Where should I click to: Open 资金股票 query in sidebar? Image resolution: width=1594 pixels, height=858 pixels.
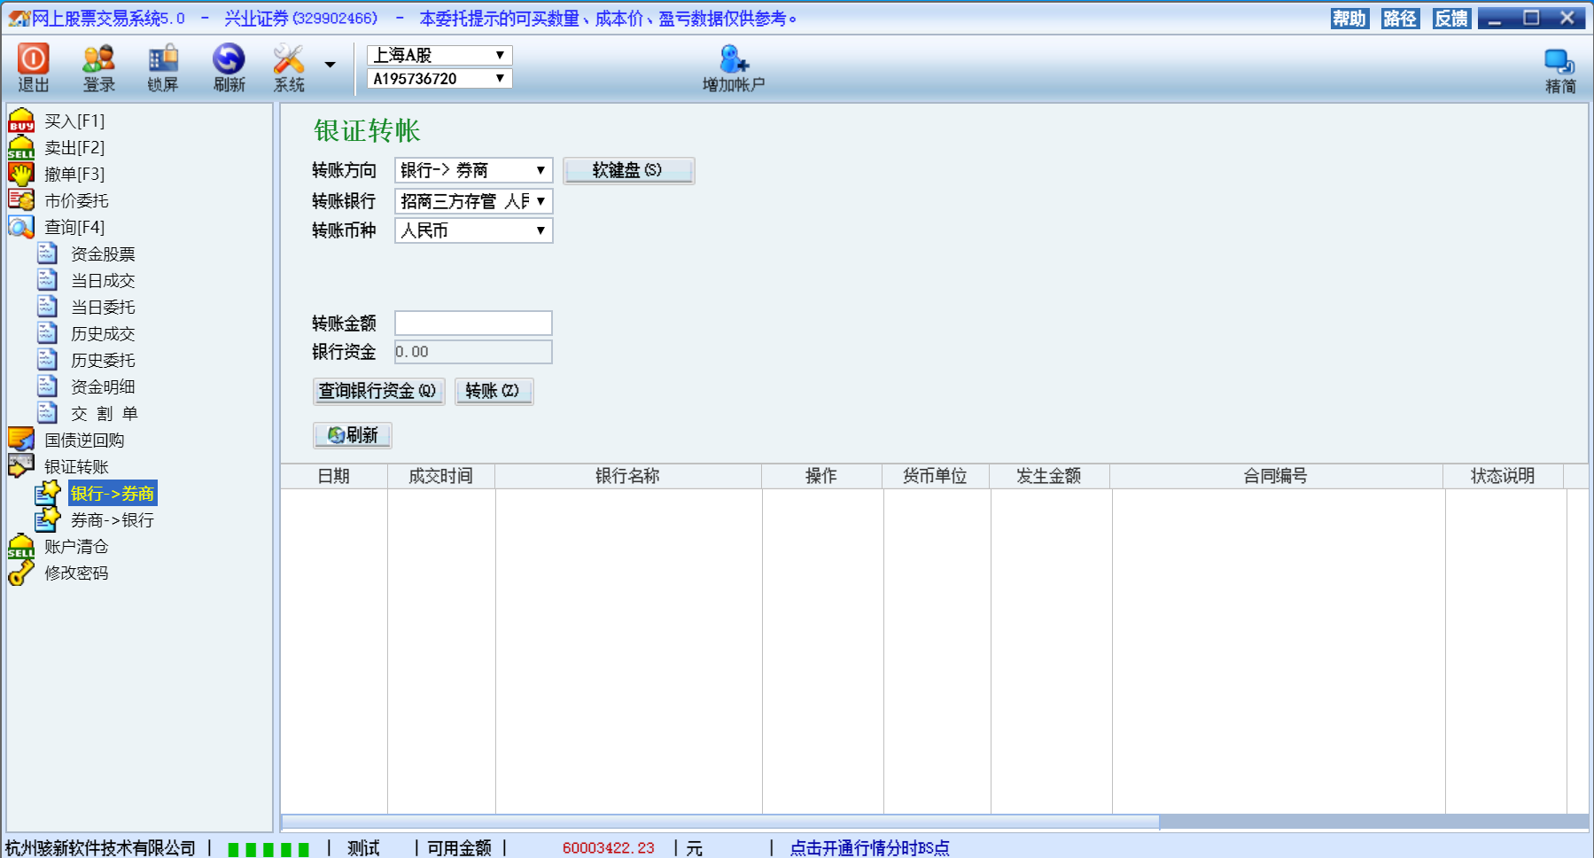click(x=103, y=254)
